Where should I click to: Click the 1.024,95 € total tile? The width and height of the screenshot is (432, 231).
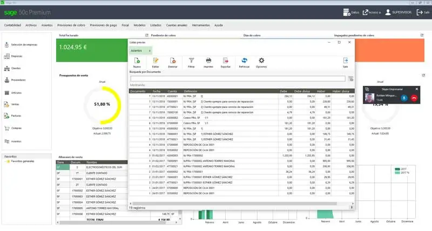click(92, 50)
